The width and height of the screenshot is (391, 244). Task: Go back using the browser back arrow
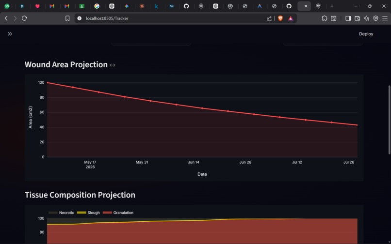(x=6, y=18)
